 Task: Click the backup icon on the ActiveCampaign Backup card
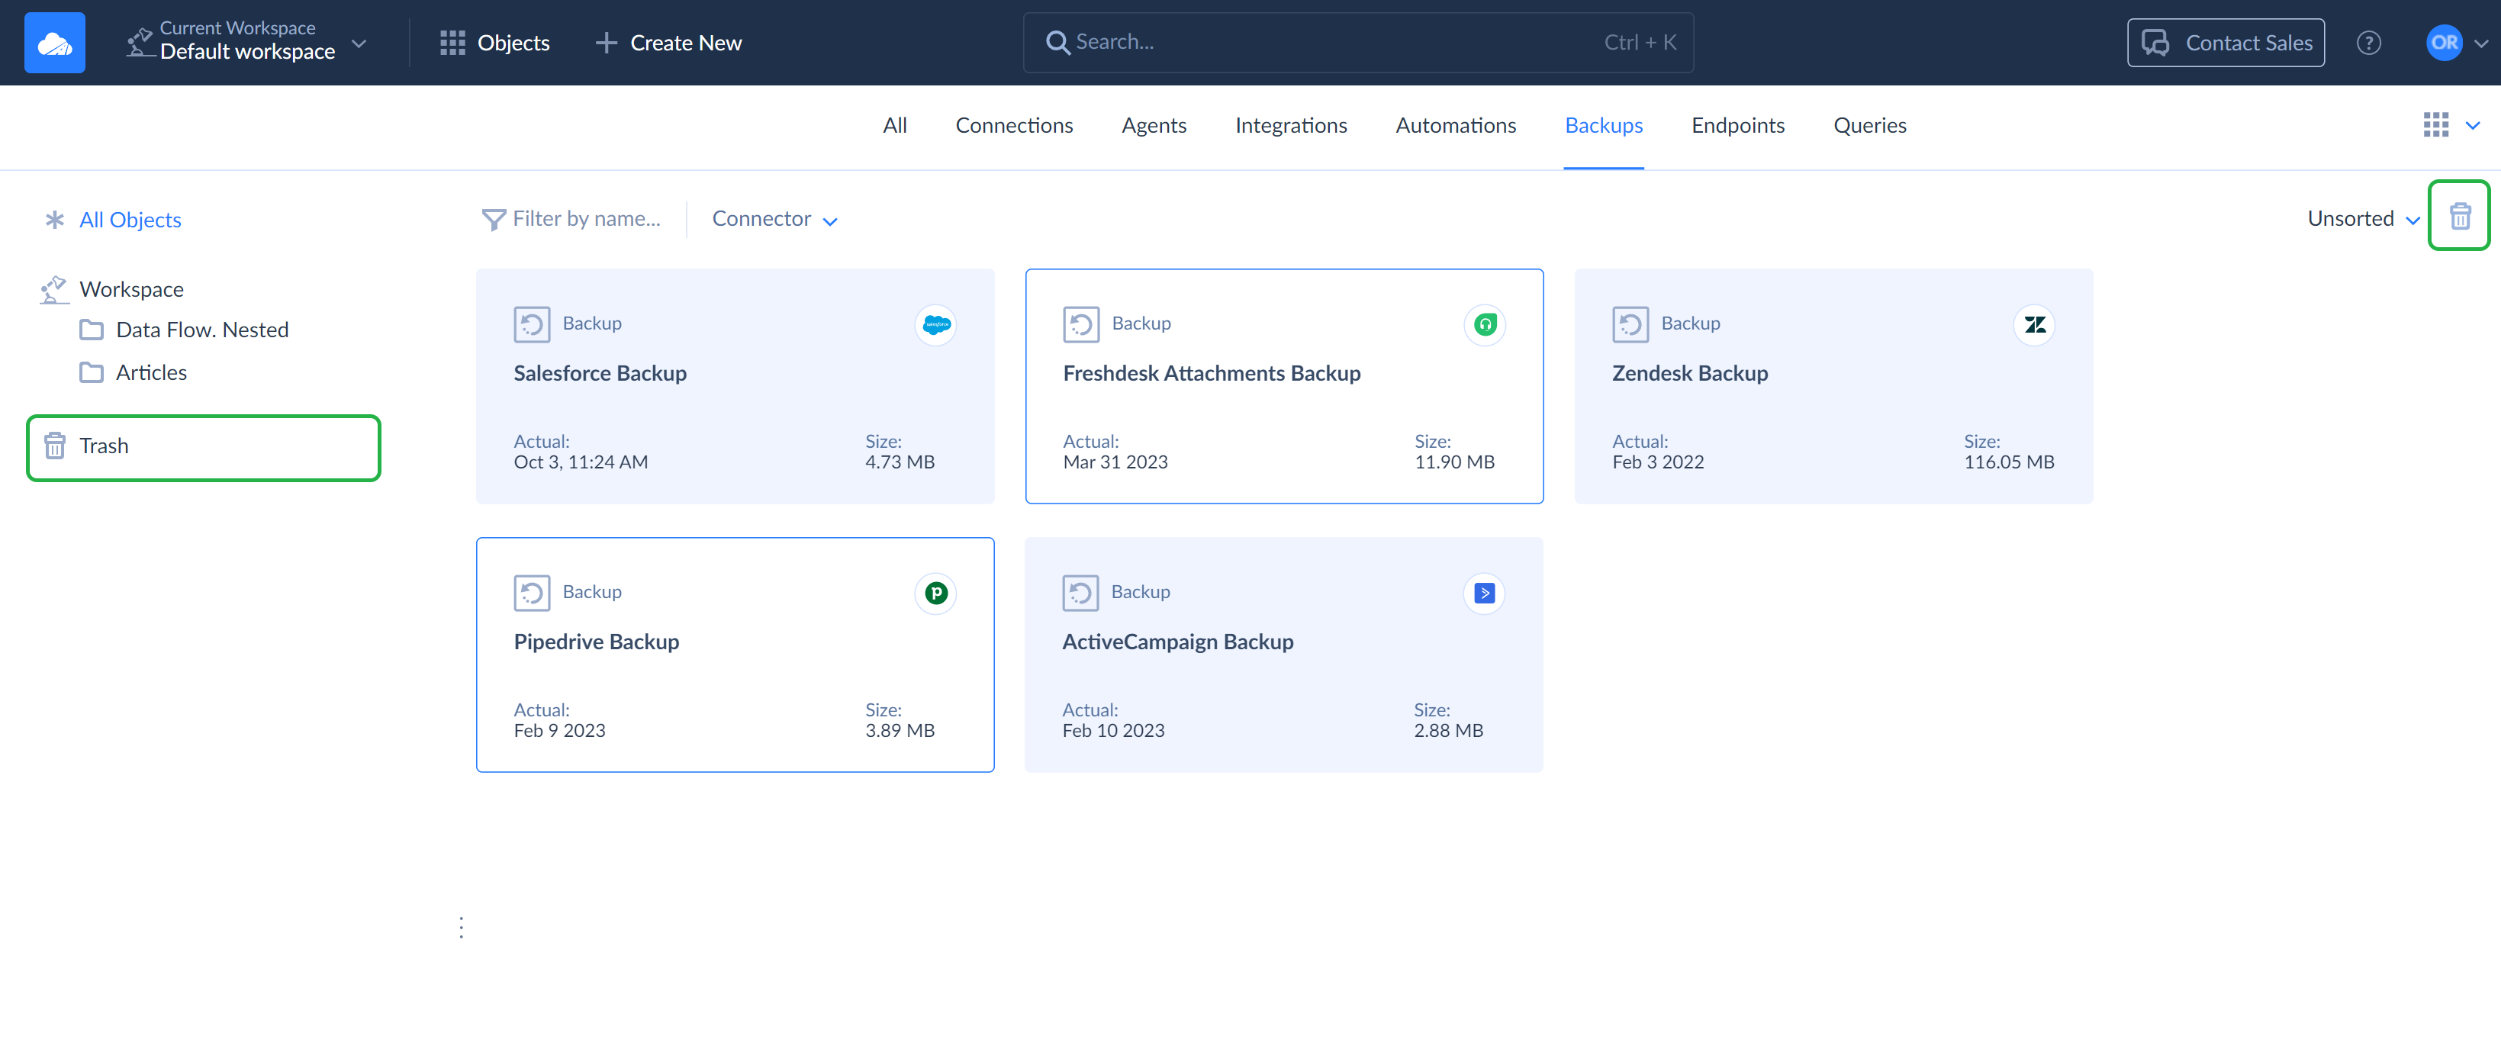[1080, 593]
